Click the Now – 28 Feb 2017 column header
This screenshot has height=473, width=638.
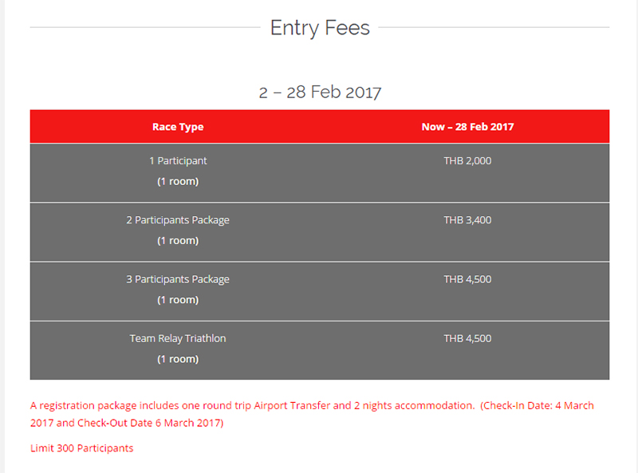467,127
